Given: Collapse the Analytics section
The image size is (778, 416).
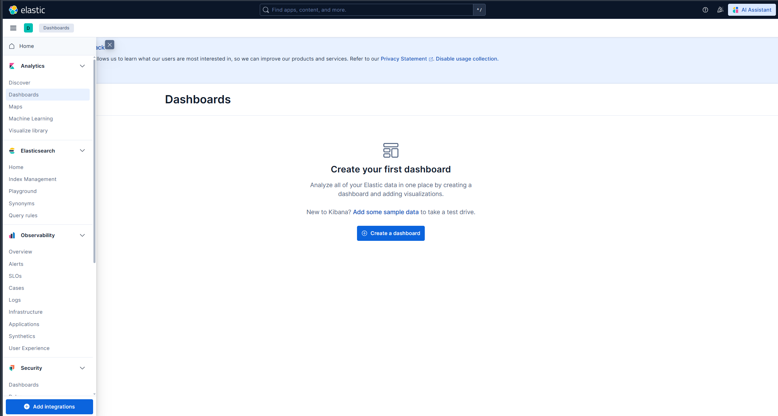Looking at the screenshot, I should coord(82,66).
